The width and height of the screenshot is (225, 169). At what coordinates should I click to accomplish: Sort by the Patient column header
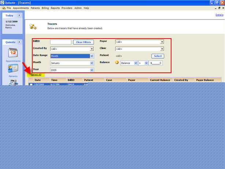tap(94, 80)
